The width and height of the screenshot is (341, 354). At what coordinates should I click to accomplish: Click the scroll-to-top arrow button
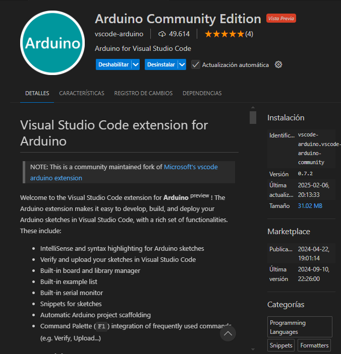point(228,333)
